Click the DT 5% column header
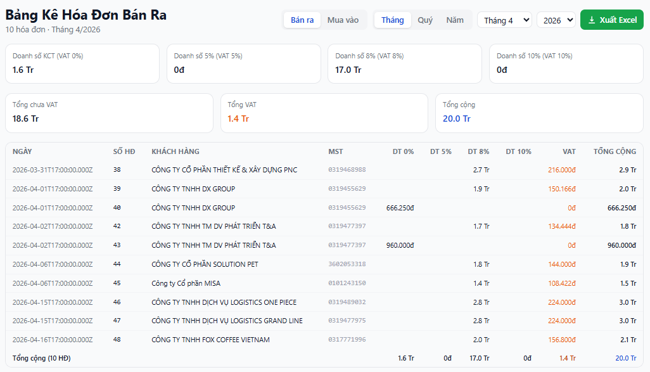This screenshot has width=650, height=372. pos(441,151)
